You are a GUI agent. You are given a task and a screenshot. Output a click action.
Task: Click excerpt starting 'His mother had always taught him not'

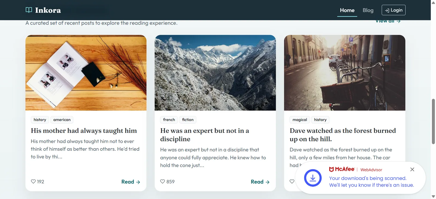pos(85,149)
